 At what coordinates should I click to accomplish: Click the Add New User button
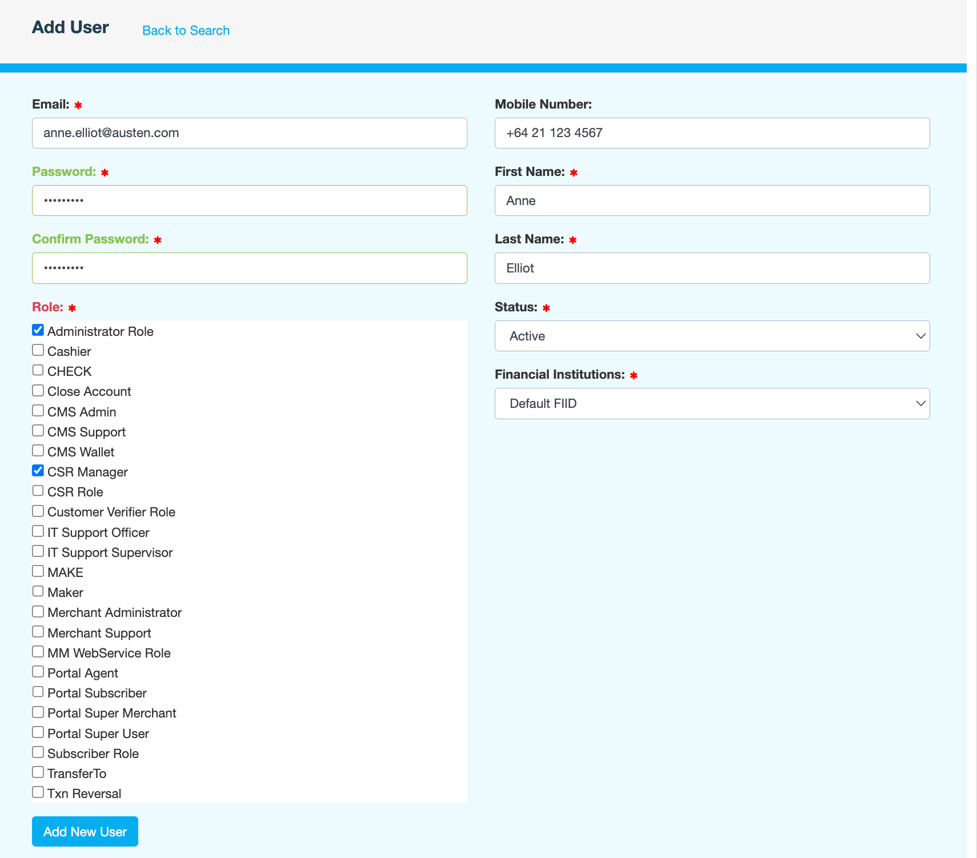(85, 831)
